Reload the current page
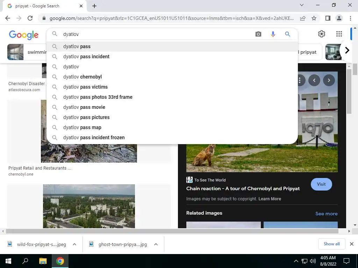 click(30, 18)
